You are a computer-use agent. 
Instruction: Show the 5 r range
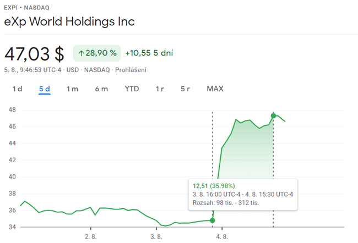pyautogui.click(x=186, y=89)
